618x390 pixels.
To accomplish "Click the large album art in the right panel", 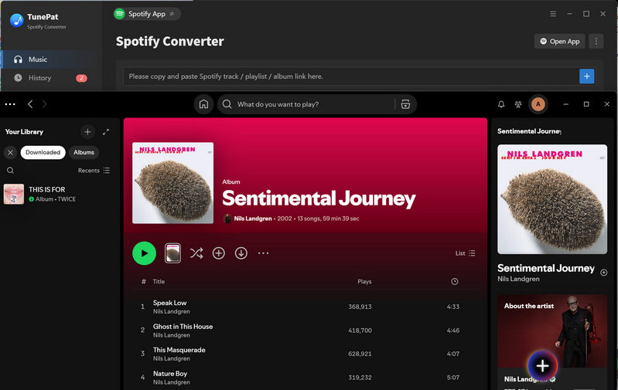I will click(x=552, y=199).
